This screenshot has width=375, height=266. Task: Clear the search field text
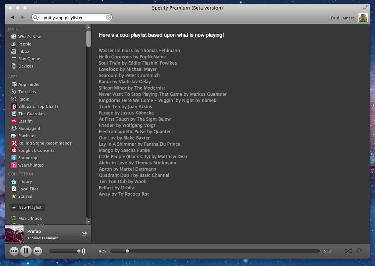tap(108, 17)
